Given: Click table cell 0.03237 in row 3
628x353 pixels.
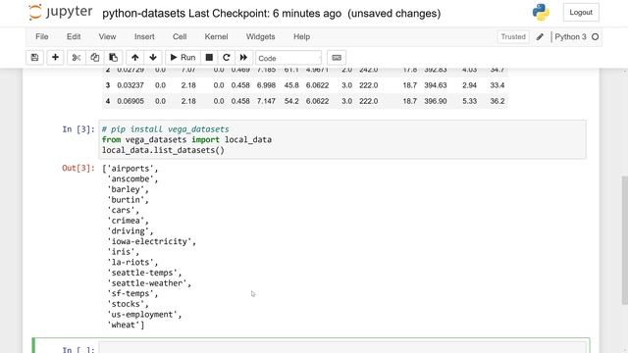Looking at the screenshot, I should [x=131, y=85].
